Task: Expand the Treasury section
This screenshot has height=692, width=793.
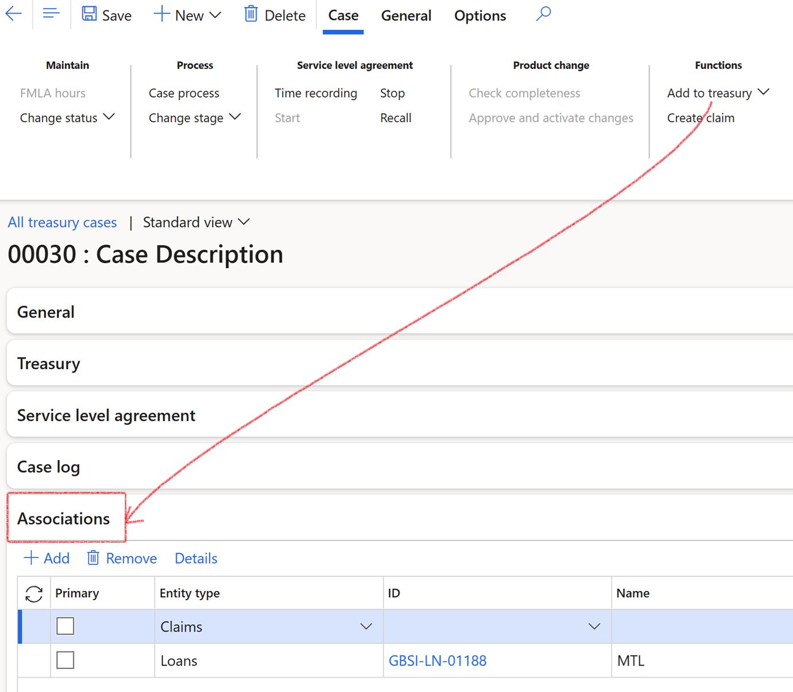Action: coord(49,364)
